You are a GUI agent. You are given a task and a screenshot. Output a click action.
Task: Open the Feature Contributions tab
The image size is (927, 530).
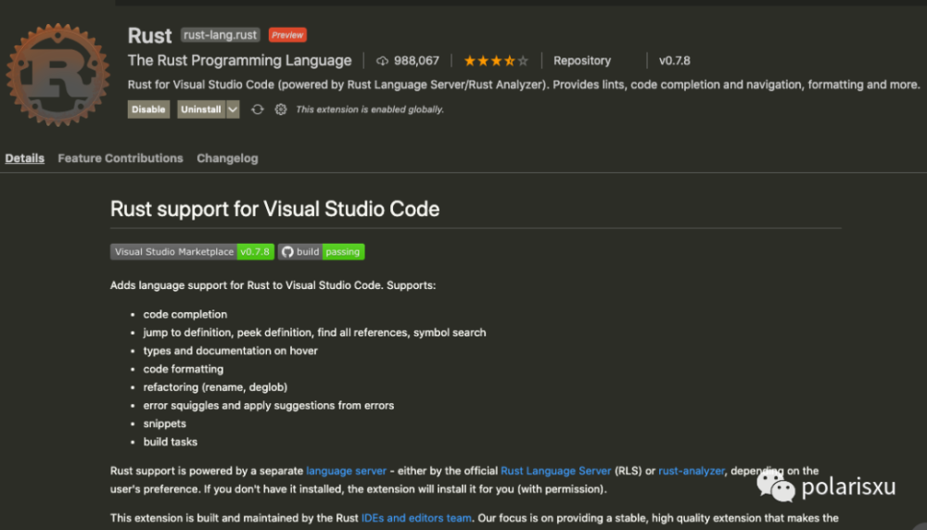[x=121, y=158]
